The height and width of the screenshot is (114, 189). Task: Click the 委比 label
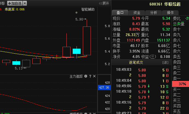click(x=177, y=18)
